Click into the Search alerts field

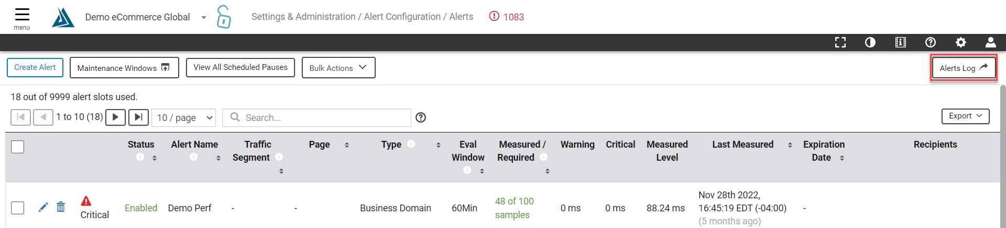(316, 117)
